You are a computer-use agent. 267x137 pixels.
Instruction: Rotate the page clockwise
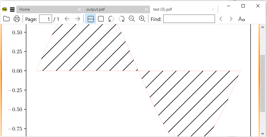pos(122,19)
